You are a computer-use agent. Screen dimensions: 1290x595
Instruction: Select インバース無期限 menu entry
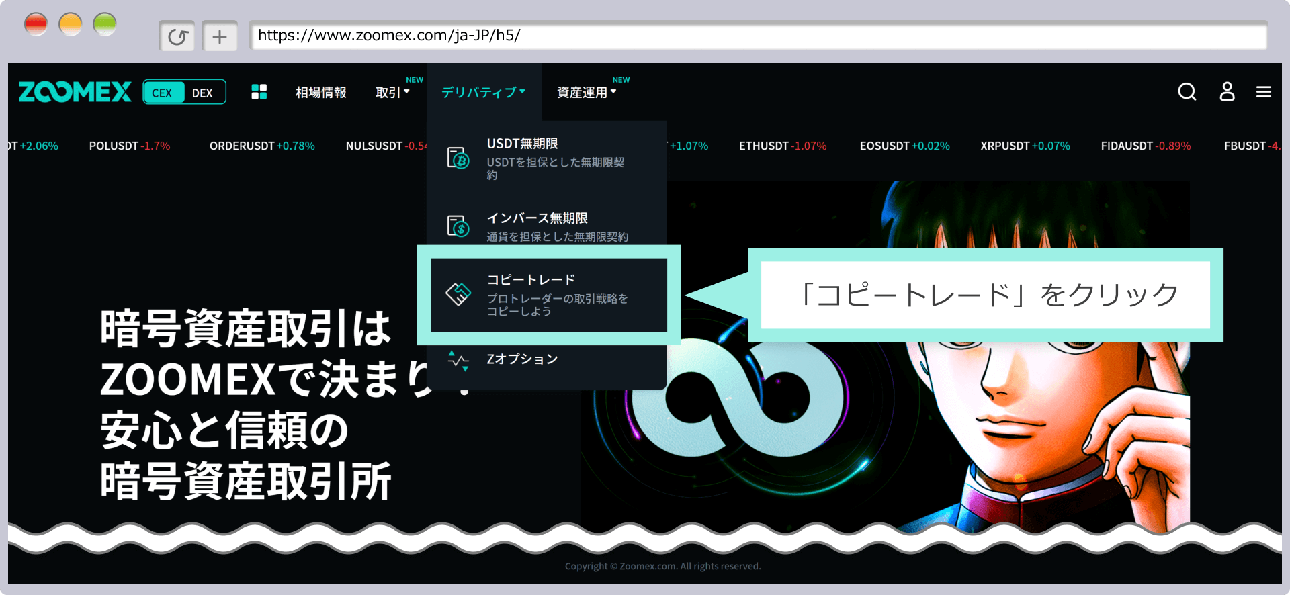click(548, 226)
